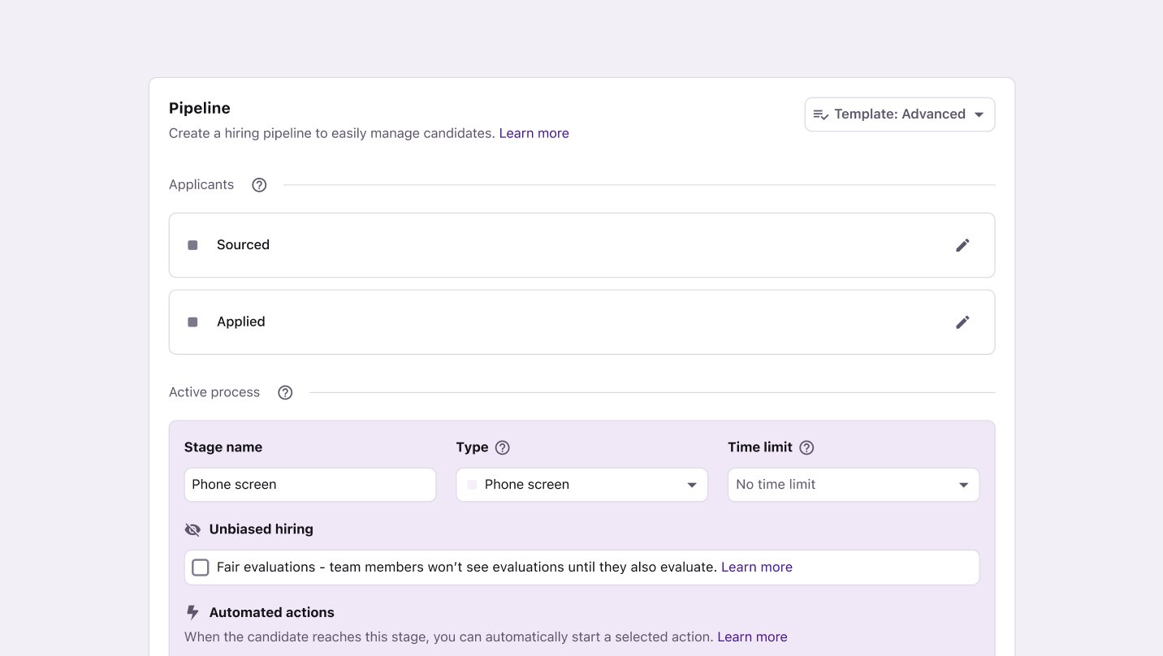This screenshot has width=1163, height=656.
Task: Click the help icon beside Time limit
Action: tap(806, 447)
